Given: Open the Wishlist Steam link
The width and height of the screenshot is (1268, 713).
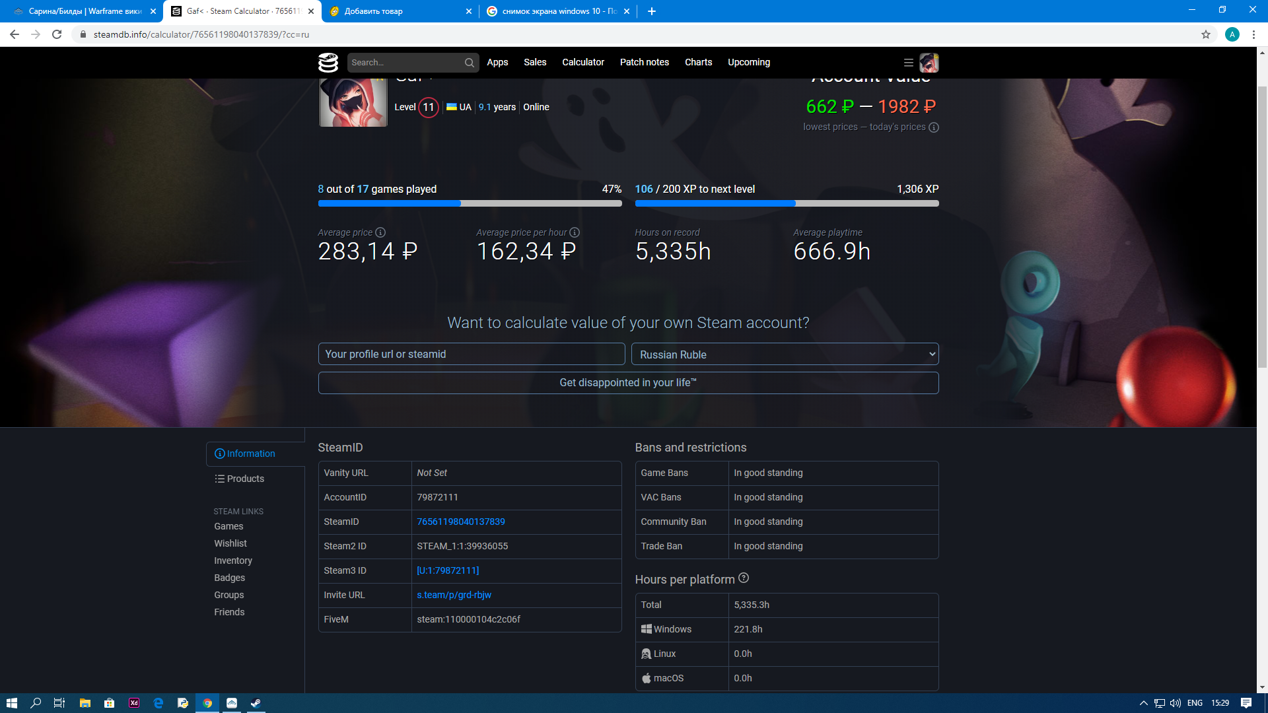Looking at the screenshot, I should tap(230, 543).
